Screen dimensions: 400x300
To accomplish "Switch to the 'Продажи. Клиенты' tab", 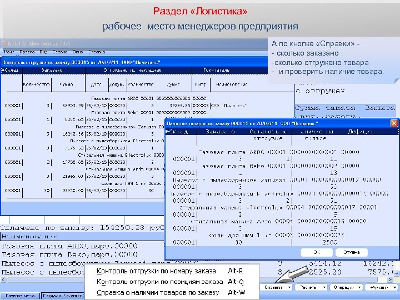I will coord(63,296).
